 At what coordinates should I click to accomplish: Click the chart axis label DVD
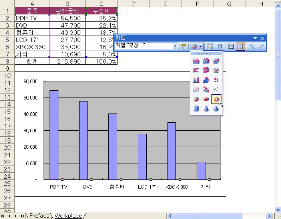point(88,187)
